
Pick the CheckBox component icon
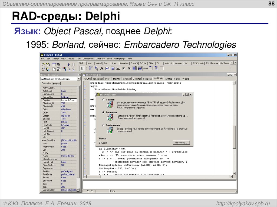pyautogui.click(x=124, y=68)
